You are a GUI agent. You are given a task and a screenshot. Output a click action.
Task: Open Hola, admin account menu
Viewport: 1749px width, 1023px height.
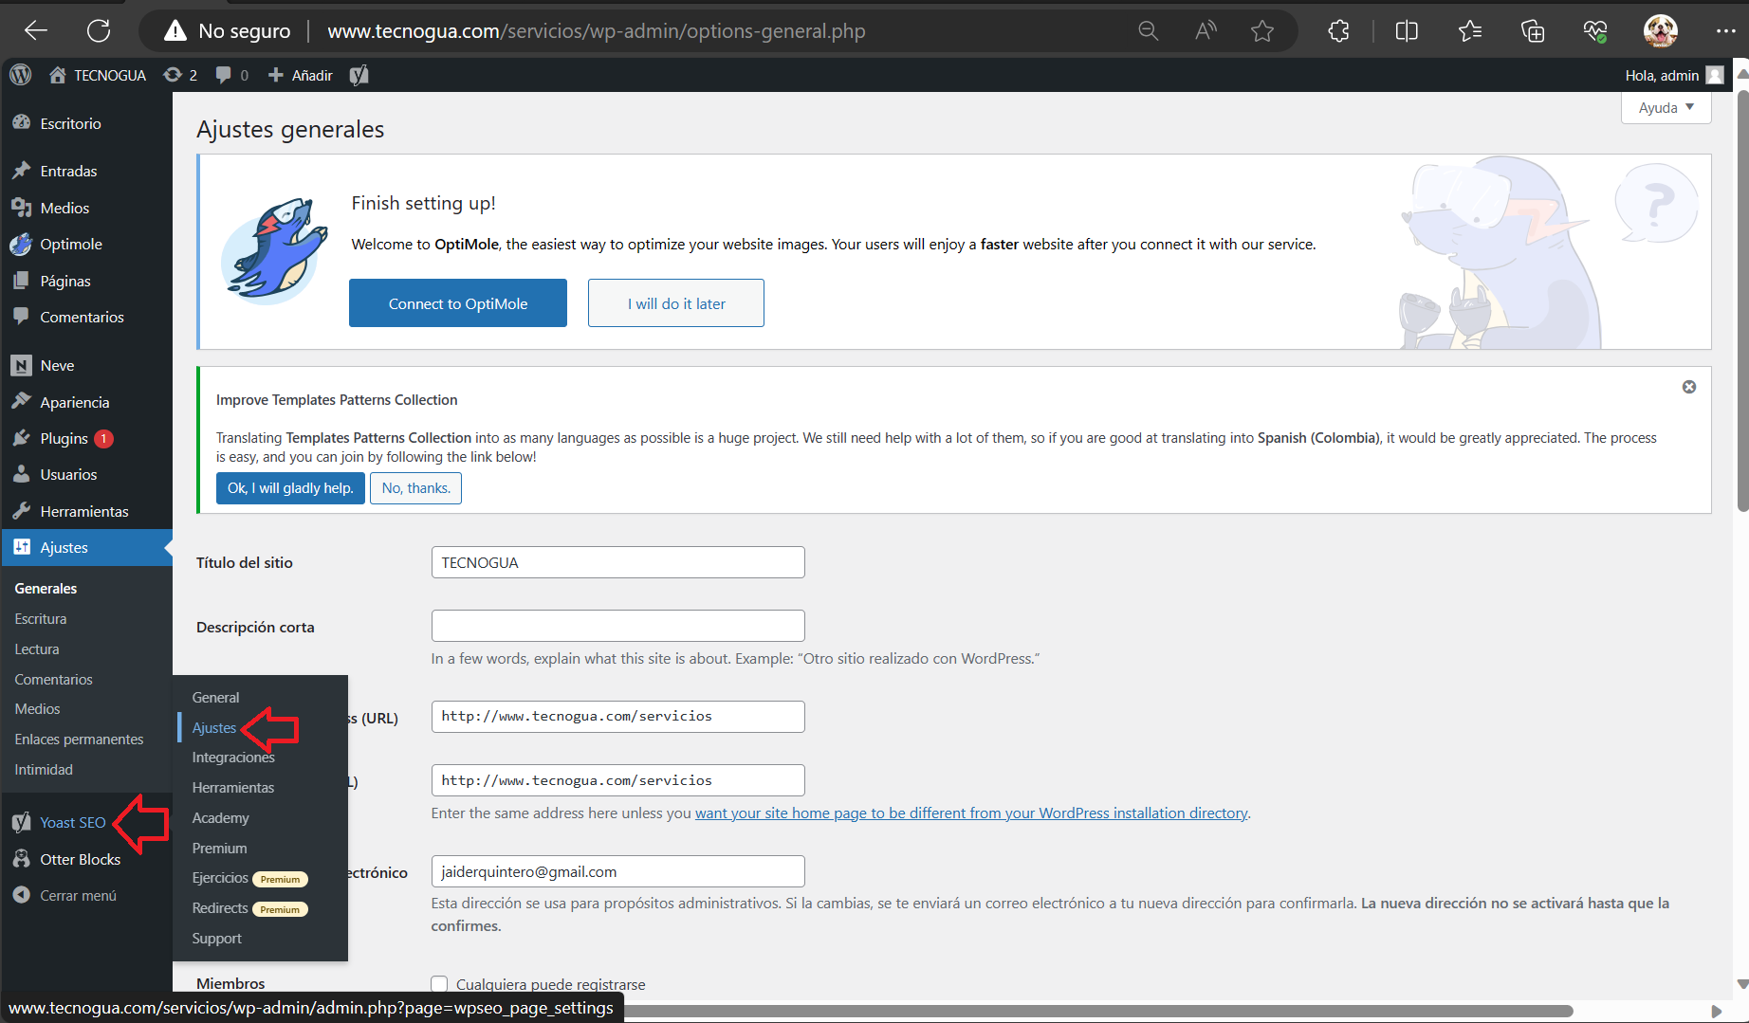[1674, 75]
